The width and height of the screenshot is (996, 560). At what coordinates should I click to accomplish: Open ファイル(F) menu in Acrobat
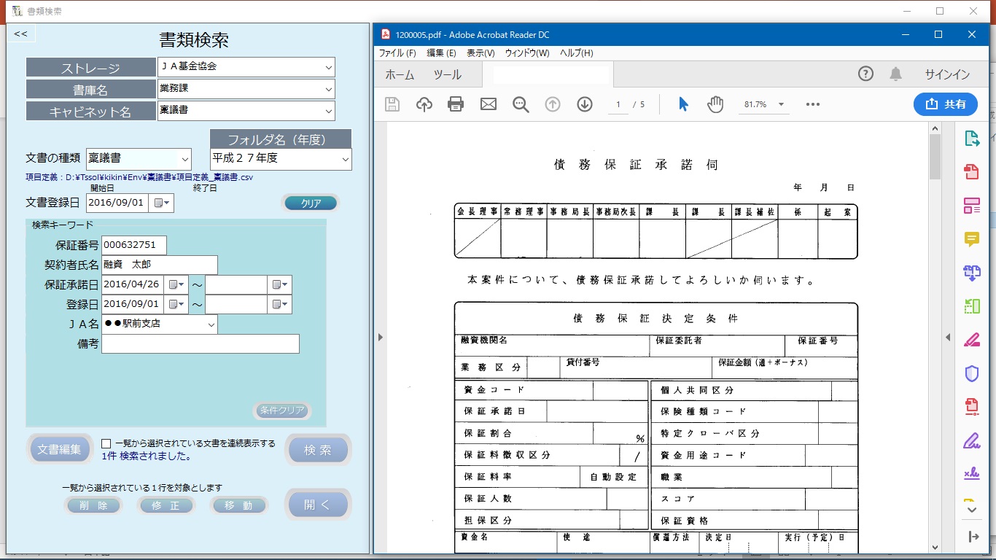pos(397,53)
